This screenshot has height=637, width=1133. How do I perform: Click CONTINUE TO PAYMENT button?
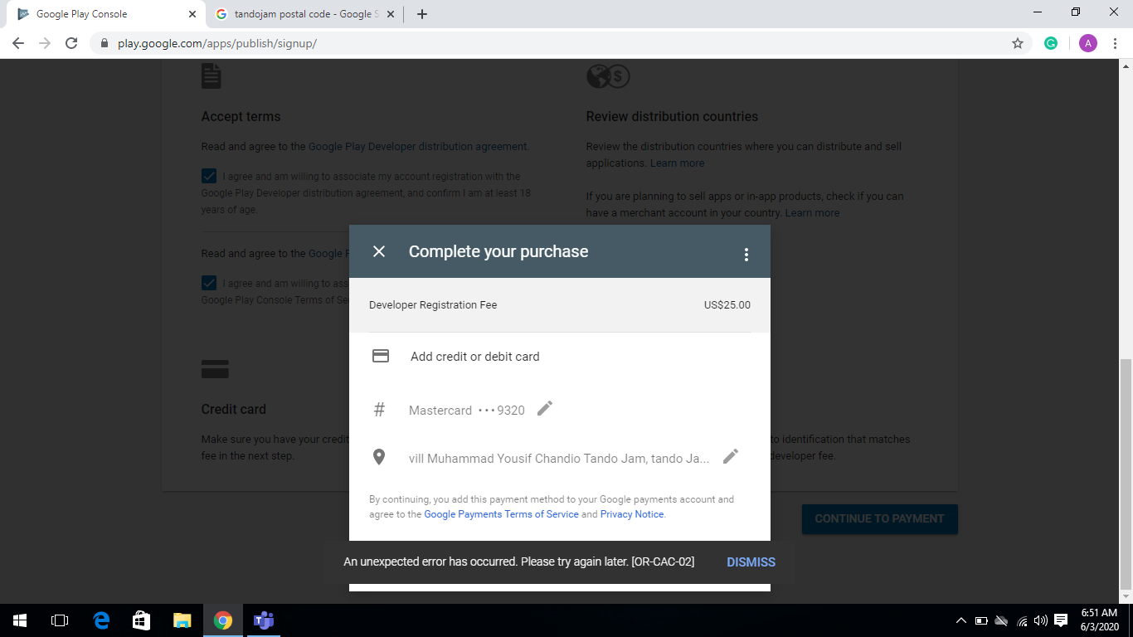click(x=879, y=518)
